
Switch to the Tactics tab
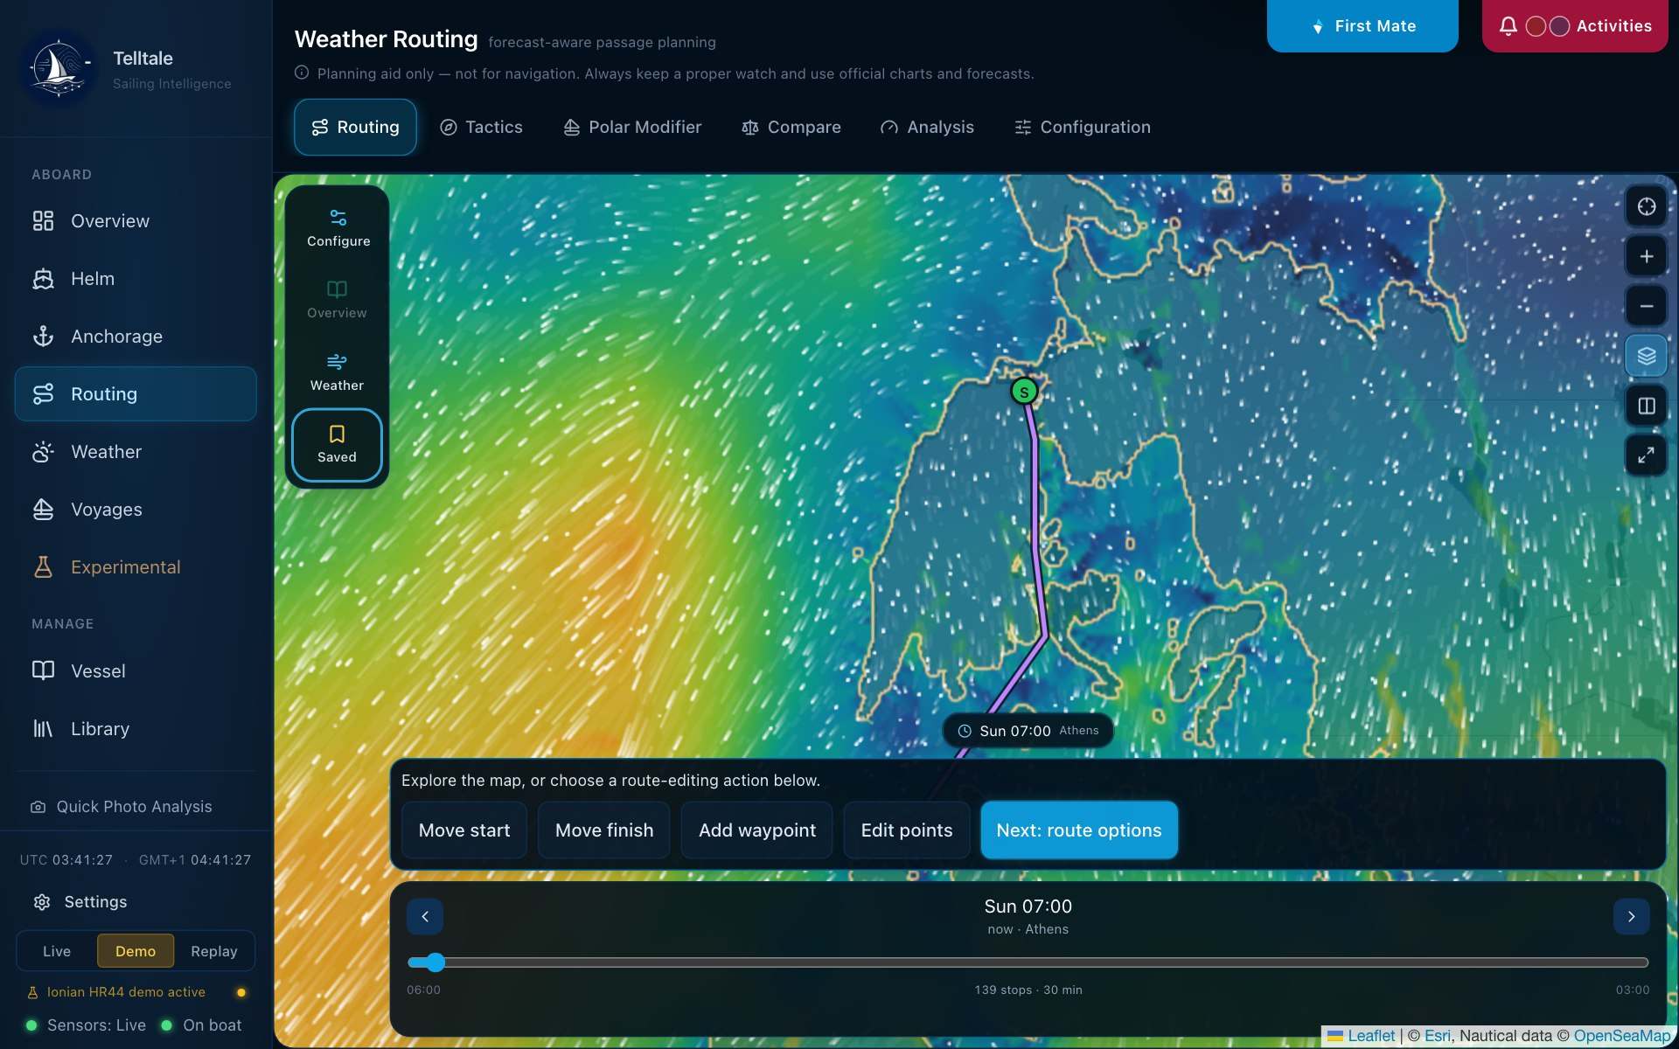coord(481,128)
